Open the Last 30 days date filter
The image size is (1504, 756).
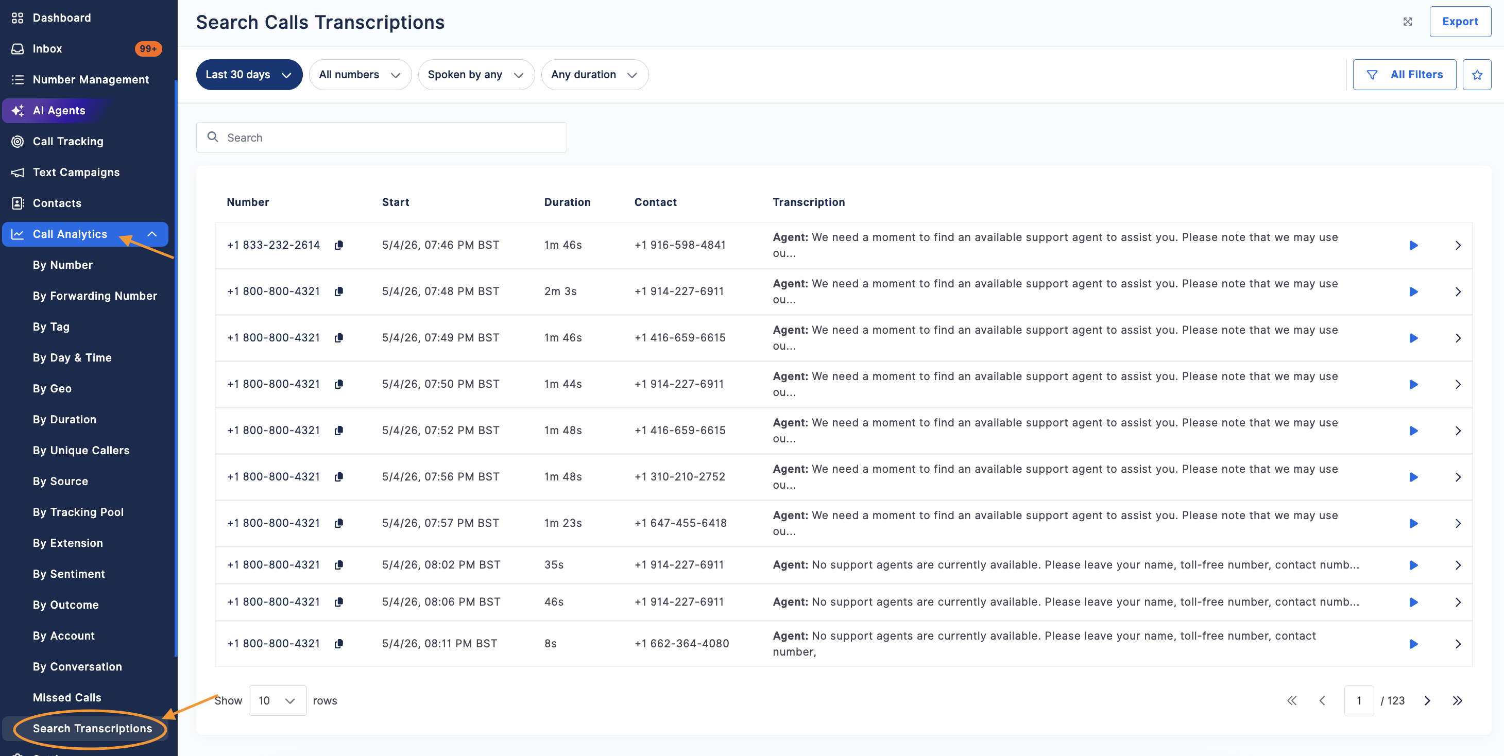point(249,75)
